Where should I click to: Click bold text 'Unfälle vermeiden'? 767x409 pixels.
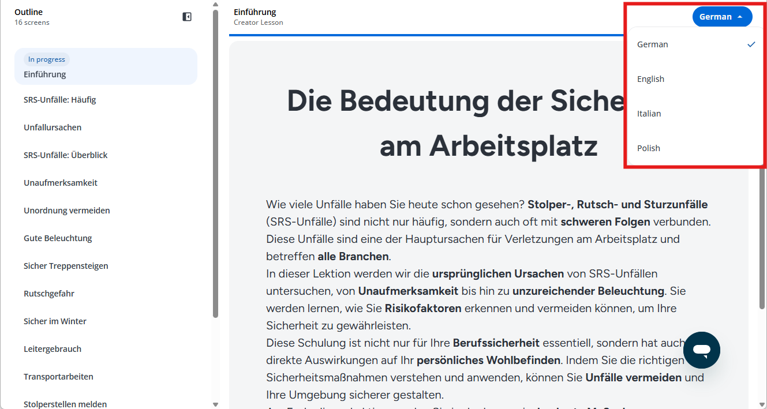pyautogui.click(x=634, y=377)
